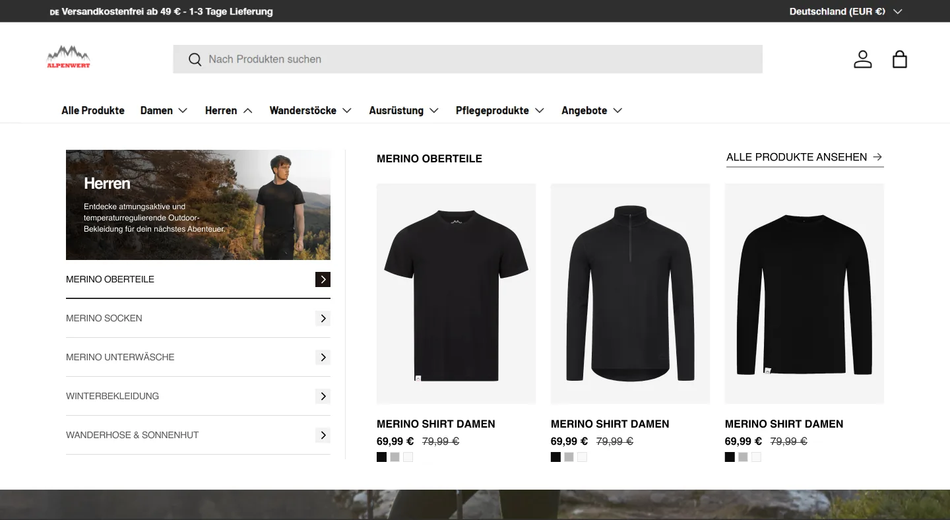Pick grey swatch under the T-shirt
Screen dimensions: 950x520
(395, 457)
